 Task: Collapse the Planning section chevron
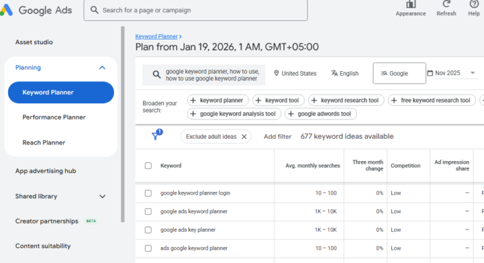coord(102,68)
